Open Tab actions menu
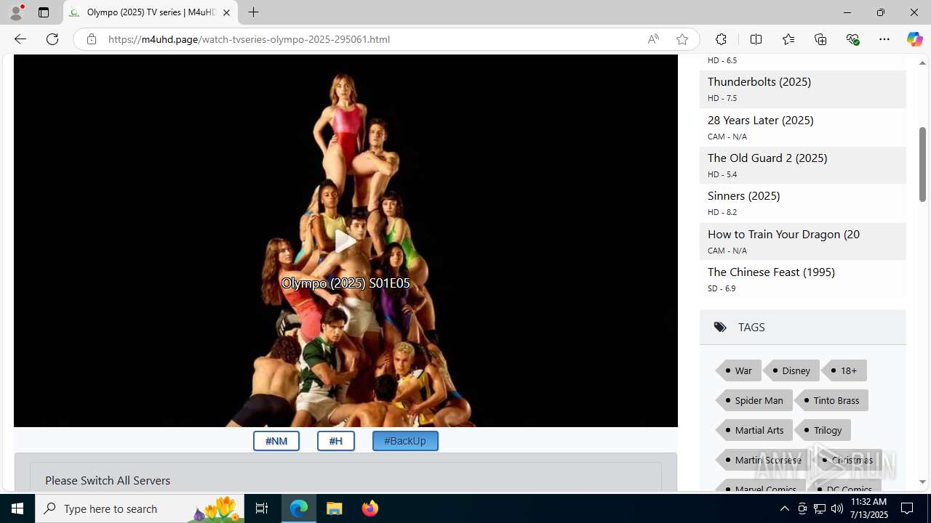 (x=44, y=12)
